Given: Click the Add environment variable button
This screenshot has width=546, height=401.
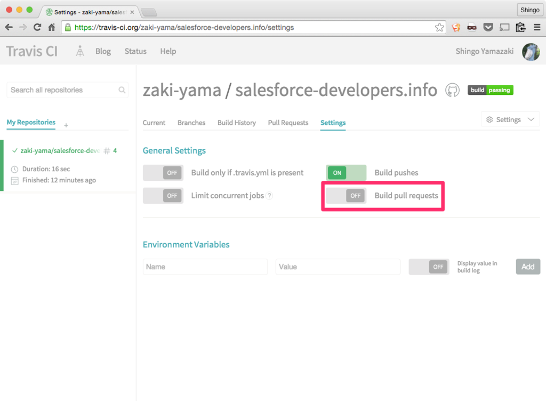Looking at the screenshot, I should 528,267.
